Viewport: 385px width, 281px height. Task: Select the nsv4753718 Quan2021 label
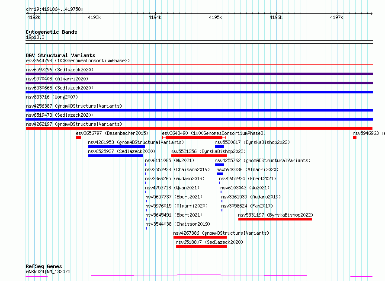tap(172, 188)
